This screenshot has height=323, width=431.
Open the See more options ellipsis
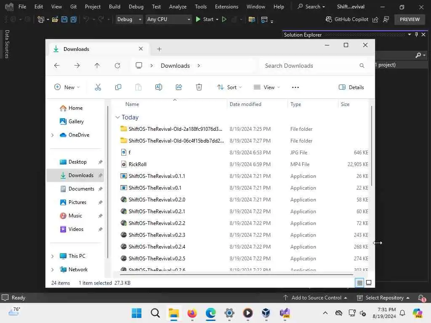295,87
